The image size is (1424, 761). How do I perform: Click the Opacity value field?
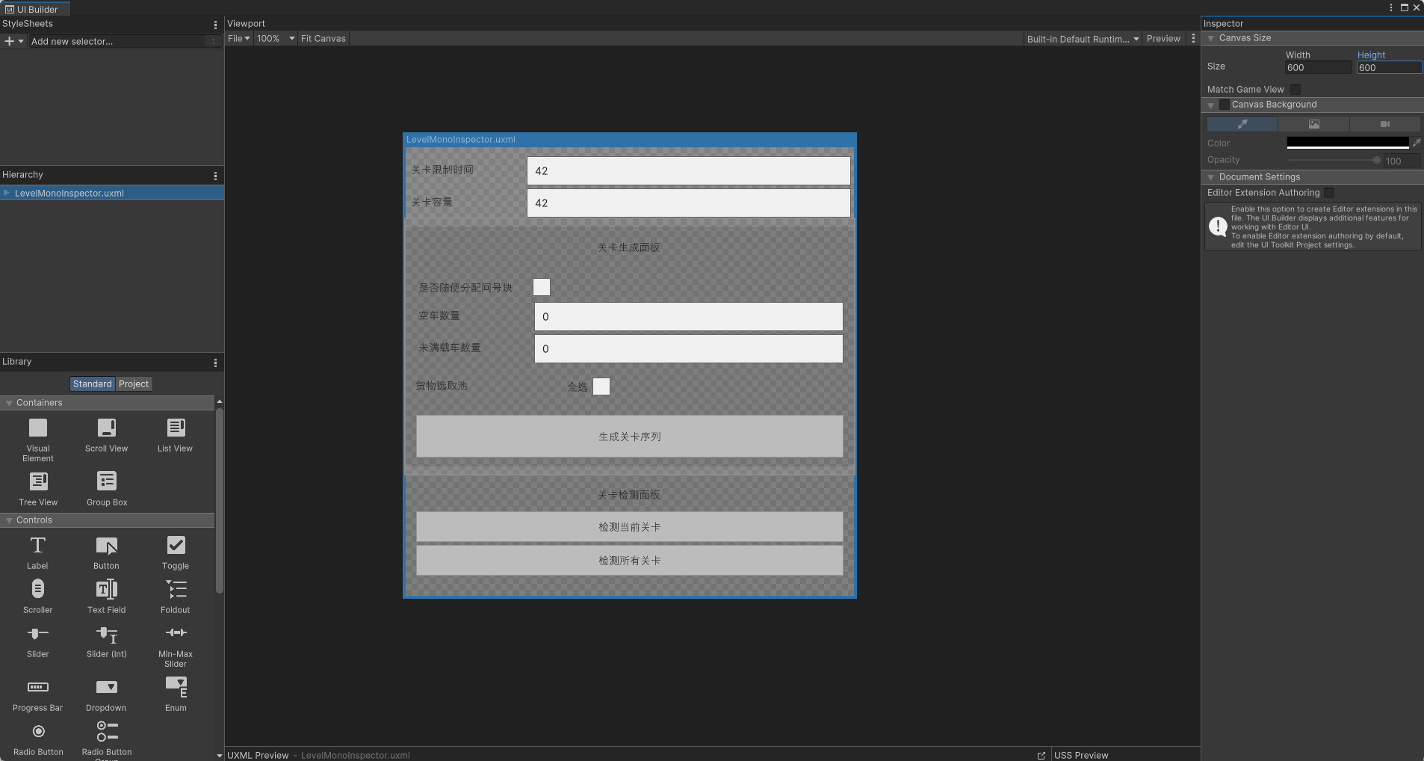click(1402, 161)
